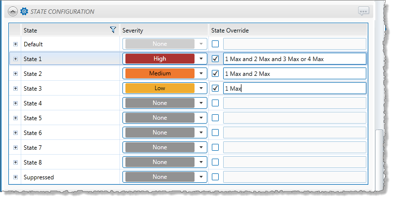Image resolution: width=394 pixels, height=200 pixels.
Task: Click the State Configuration gear icon
Action: tap(24, 11)
